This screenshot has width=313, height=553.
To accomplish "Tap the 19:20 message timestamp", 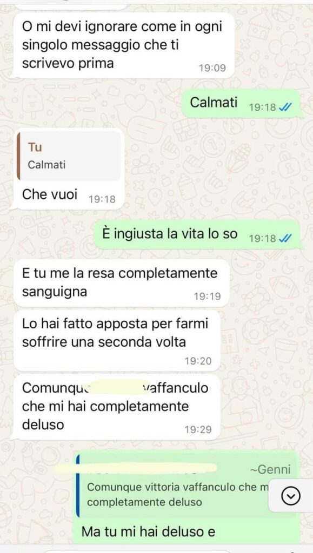I will (198, 360).
